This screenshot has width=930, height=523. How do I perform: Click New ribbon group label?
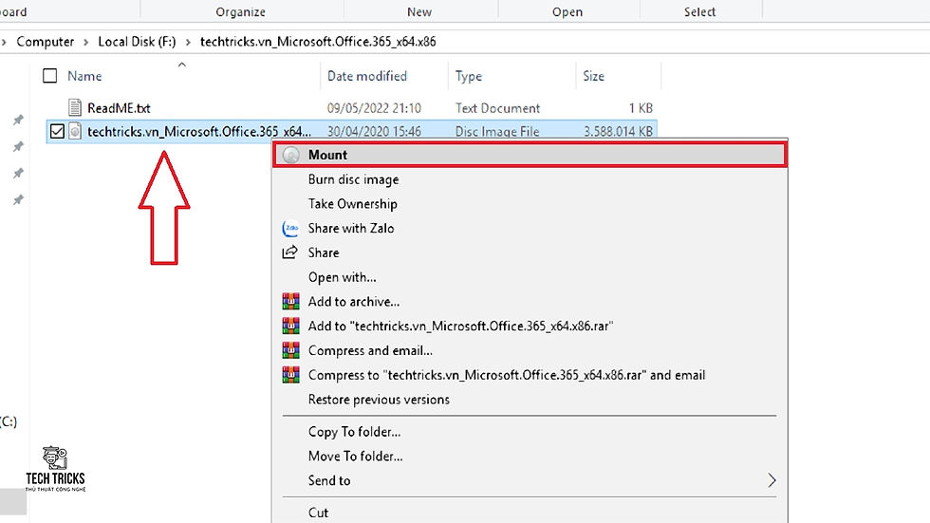419,11
